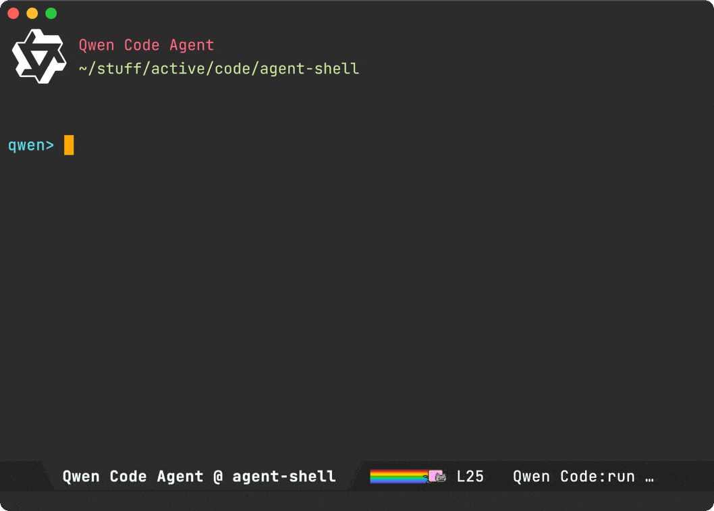Image resolution: width=714 pixels, height=511 pixels.
Task: Select the buffer name in the mode line
Action: click(198, 477)
